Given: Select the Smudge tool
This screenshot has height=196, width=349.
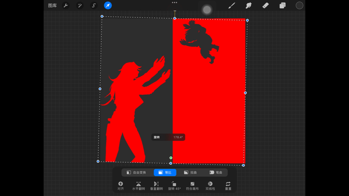Looking at the screenshot, I should (x=249, y=5).
